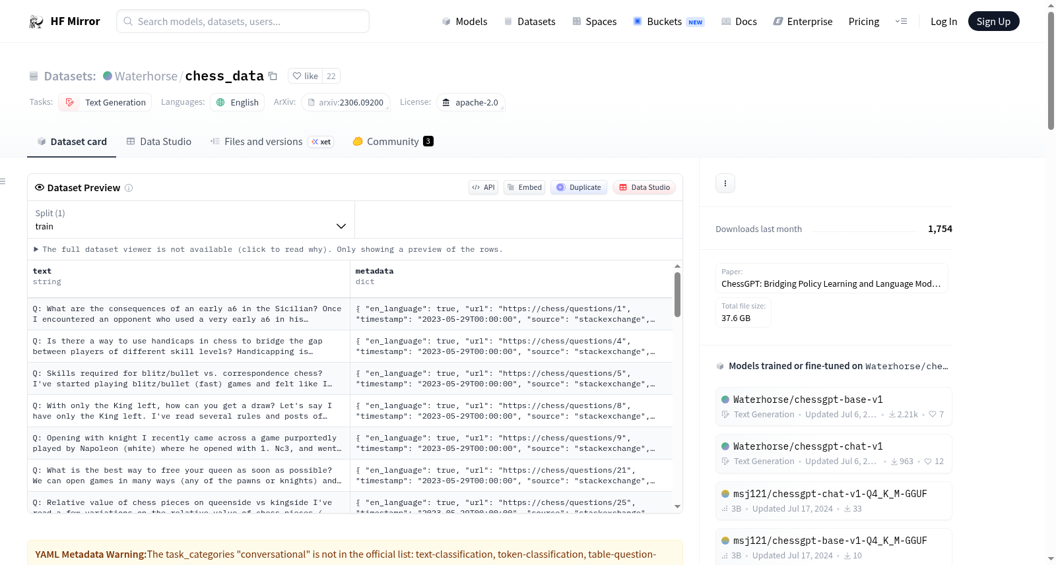Click the Duplicate button
Screen dimensions: 1056x565
coord(579,187)
